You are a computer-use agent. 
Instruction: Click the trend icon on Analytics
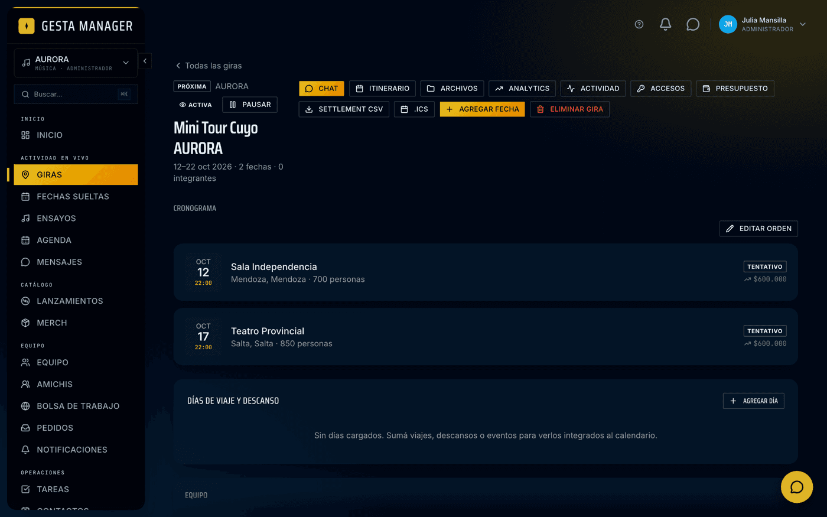499,89
